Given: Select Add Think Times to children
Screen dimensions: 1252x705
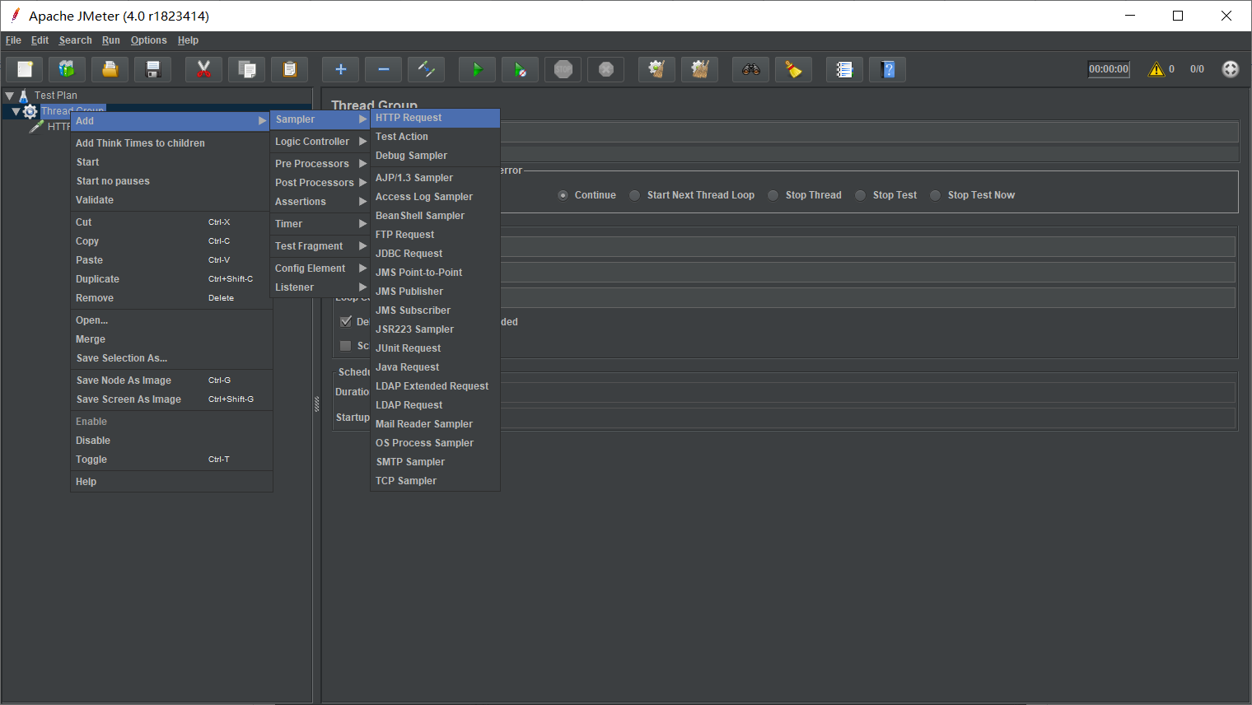Looking at the screenshot, I should tap(171, 143).
